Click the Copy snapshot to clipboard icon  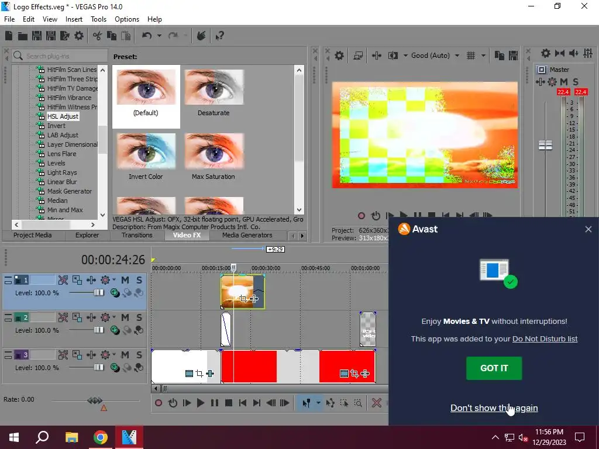click(x=500, y=56)
